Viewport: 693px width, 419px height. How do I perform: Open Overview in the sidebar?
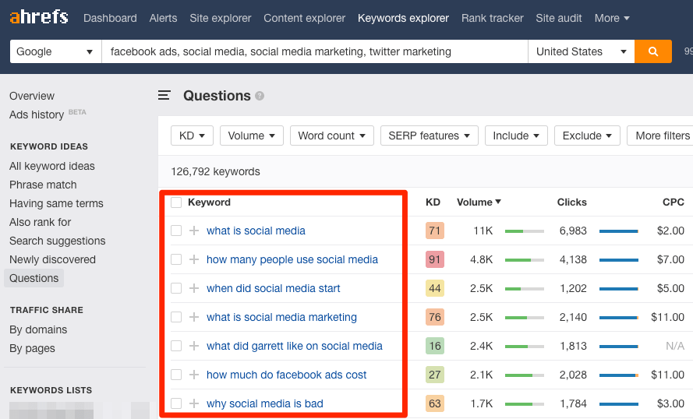click(32, 96)
